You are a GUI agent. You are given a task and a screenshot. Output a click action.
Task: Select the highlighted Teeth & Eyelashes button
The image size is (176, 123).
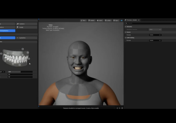tap(8, 31)
